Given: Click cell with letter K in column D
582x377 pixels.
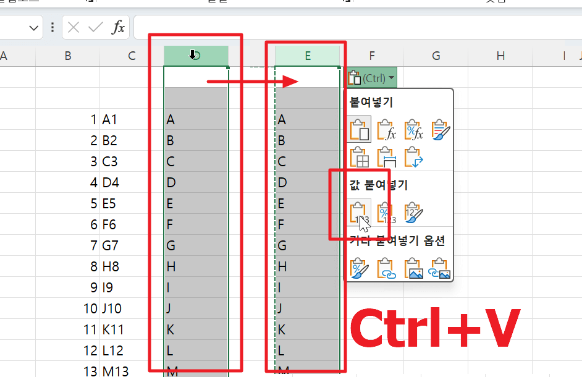Looking at the screenshot, I should pos(196,329).
